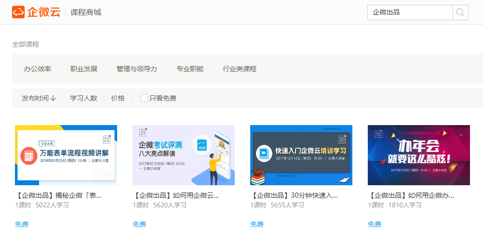Enable the 只看免费 checkbox

[144, 98]
